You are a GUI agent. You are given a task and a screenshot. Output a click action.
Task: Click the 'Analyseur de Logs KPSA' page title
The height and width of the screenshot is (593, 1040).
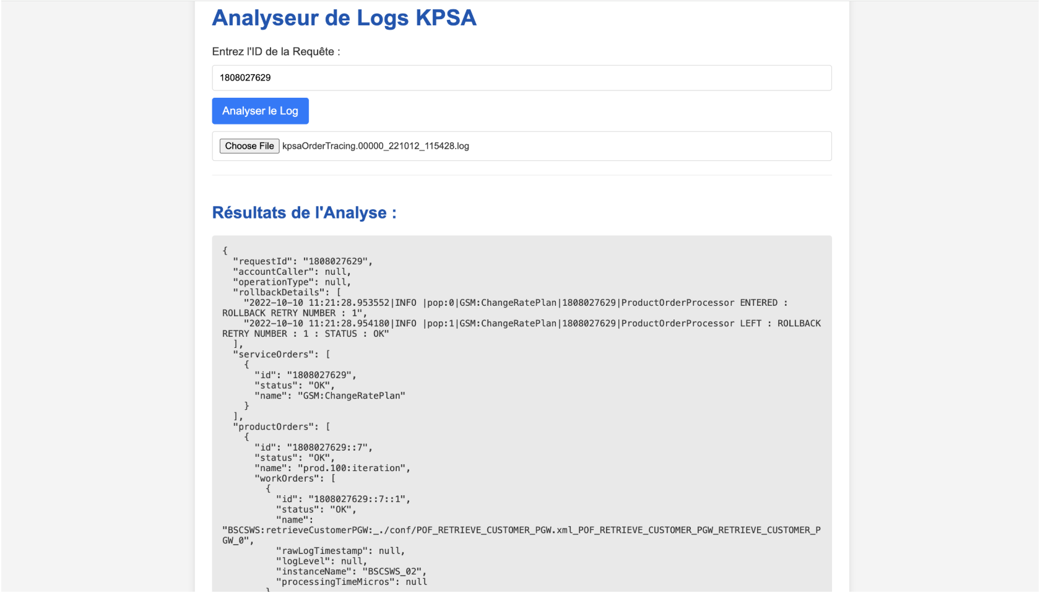click(x=344, y=18)
